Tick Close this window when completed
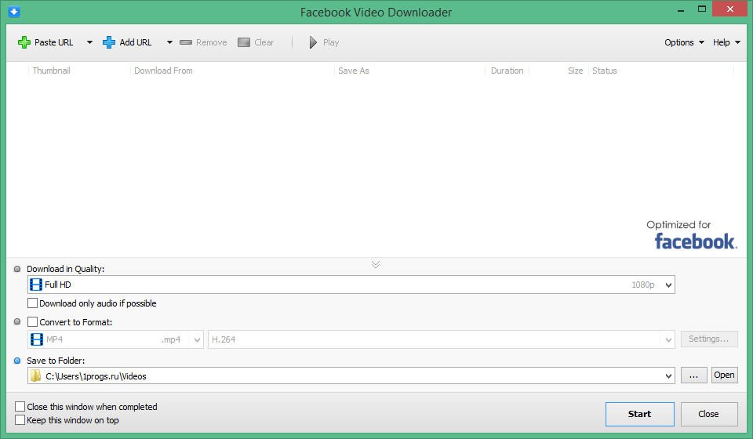Viewport: 753px width, 439px height. [20, 406]
